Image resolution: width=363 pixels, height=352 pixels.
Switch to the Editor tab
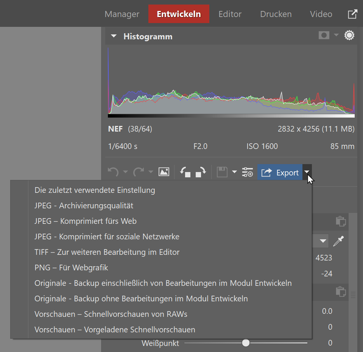230,14
